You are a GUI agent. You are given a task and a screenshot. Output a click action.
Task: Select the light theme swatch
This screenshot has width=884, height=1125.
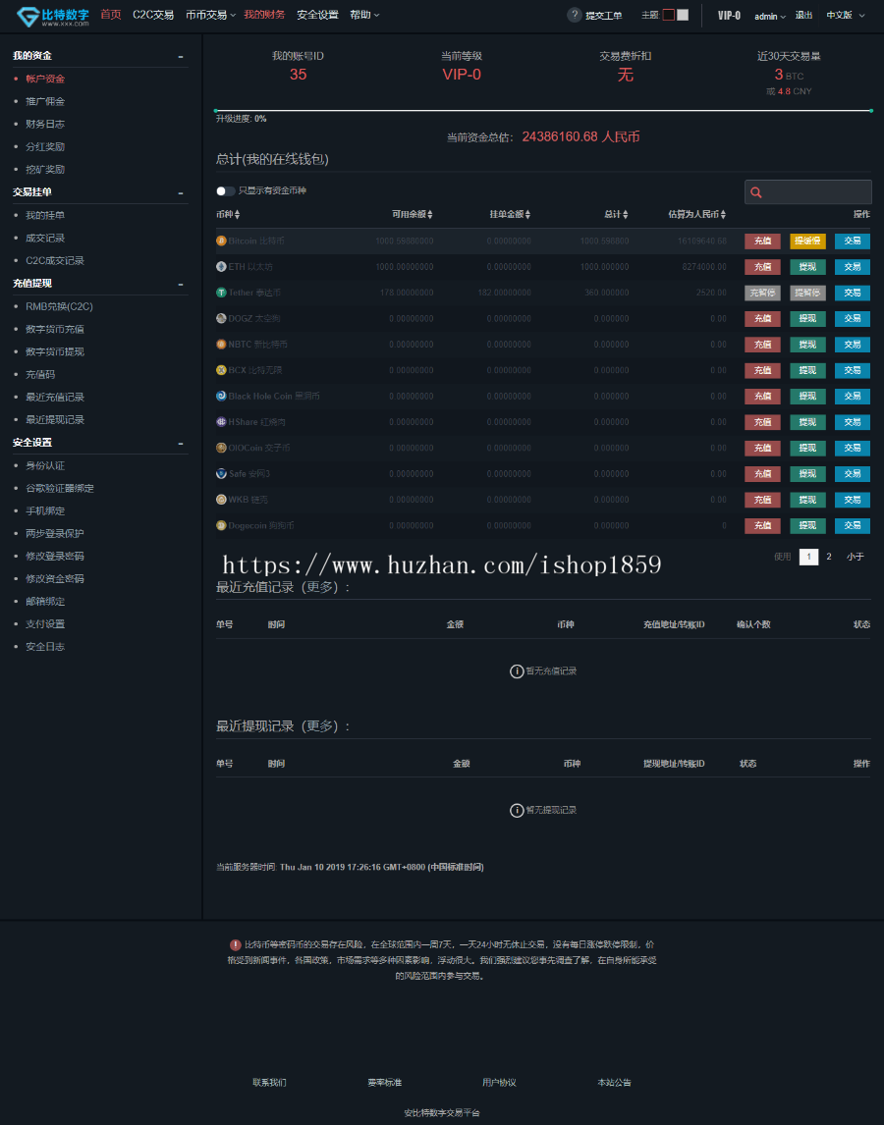click(683, 15)
